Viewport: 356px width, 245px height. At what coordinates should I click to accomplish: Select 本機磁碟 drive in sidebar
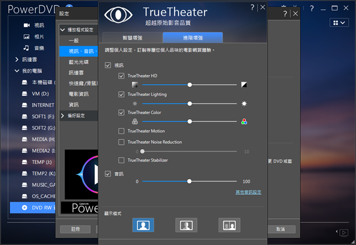(38, 82)
